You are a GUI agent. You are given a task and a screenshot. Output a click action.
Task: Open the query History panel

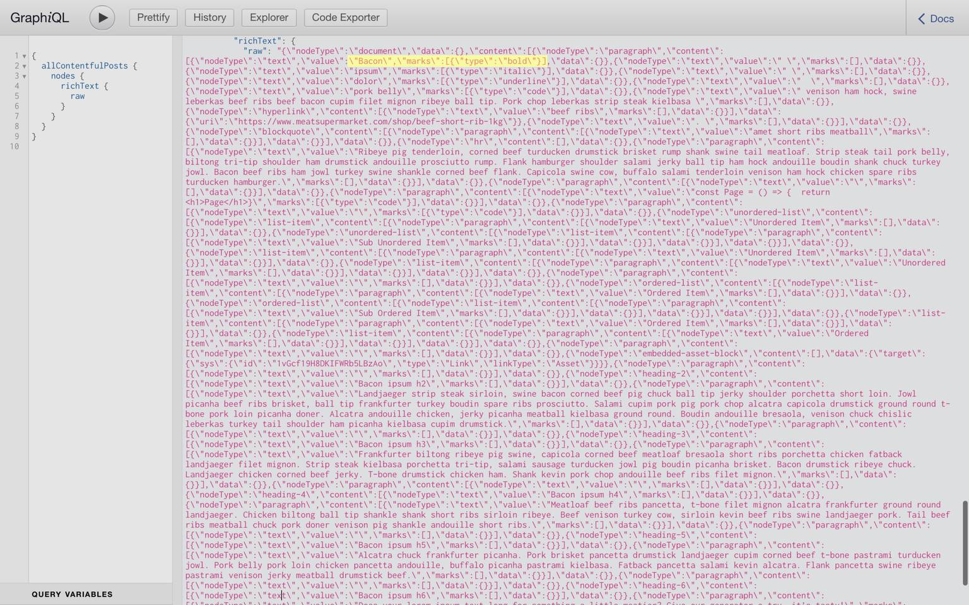point(209,17)
